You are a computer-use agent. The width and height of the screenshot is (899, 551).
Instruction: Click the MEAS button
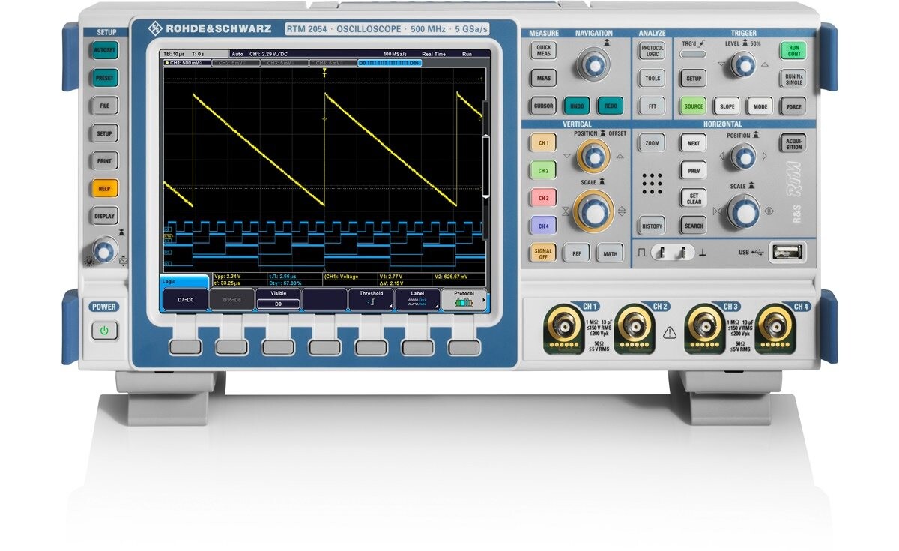(543, 78)
